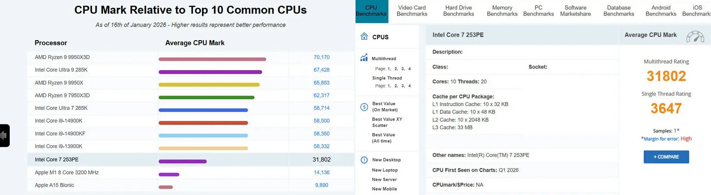This screenshot has width=711, height=195.
Task: Click the green AMD Ryzen 9 7950X3D bar
Action: tap(206, 97)
